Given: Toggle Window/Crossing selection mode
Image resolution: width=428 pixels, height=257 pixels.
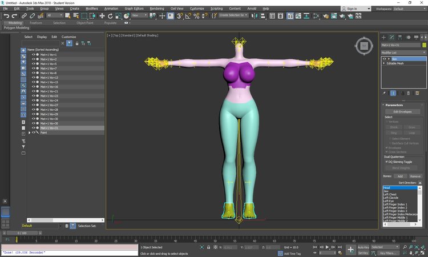Looking at the screenshot, I should [92, 16].
